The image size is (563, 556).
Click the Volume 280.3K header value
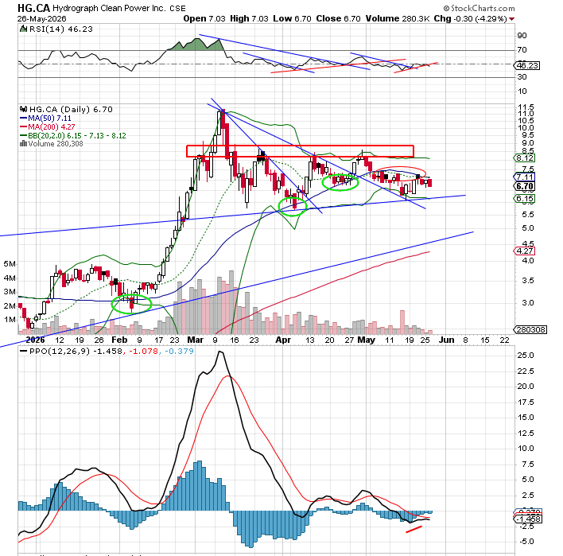point(398,18)
